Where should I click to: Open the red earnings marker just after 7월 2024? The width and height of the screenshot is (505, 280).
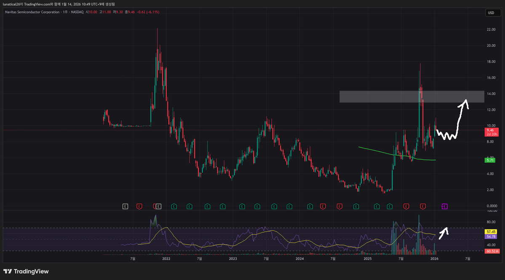point(339,207)
